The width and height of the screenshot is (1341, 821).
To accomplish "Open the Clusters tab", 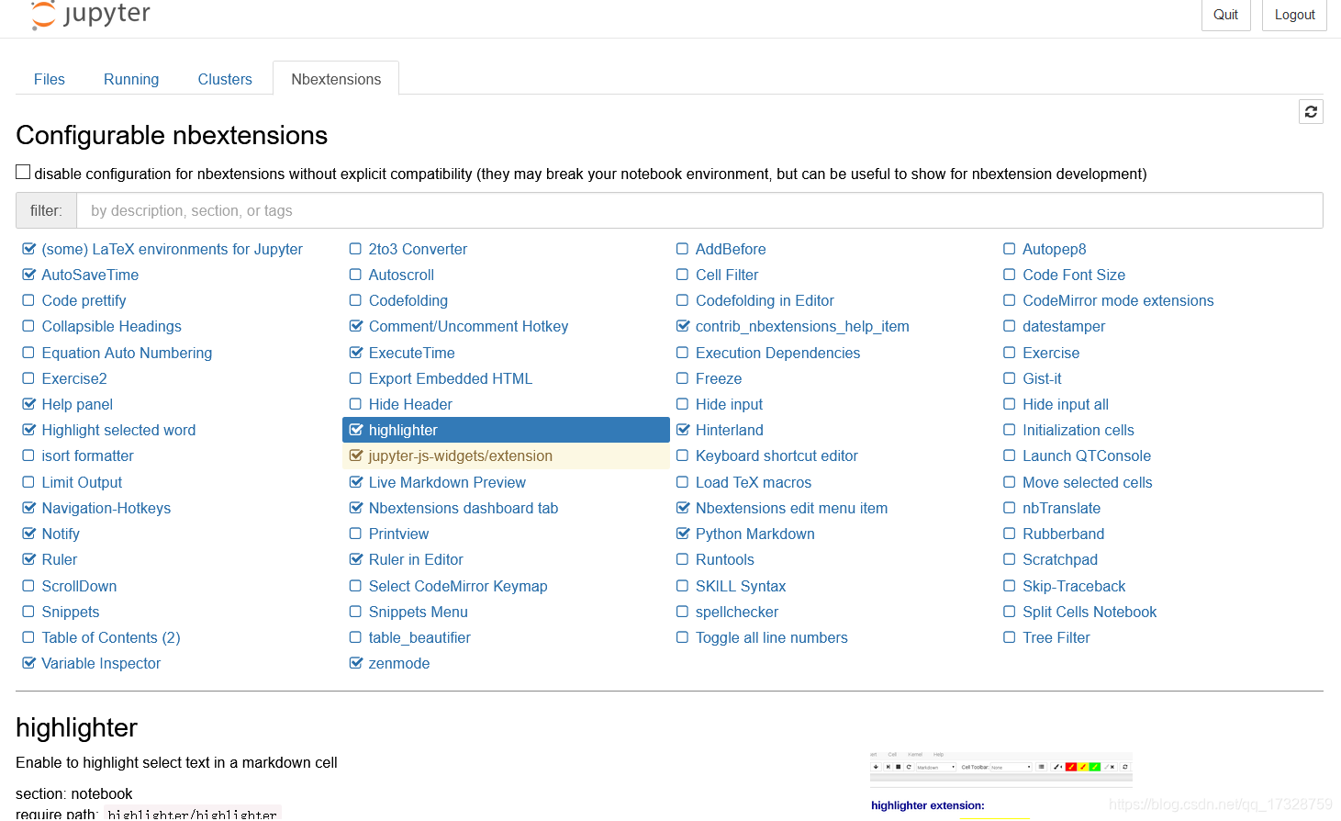I will [x=225, y=79].
